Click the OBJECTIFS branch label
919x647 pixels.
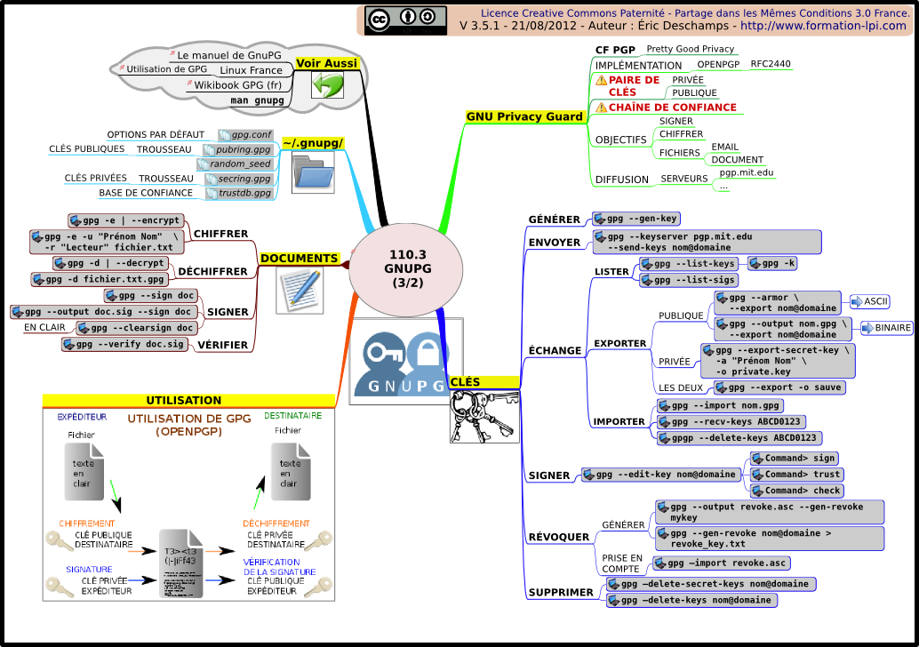pyautogui.click(x=620, y=140)
